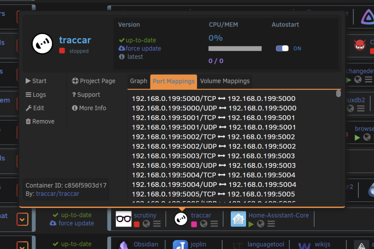374x249 pixels.
Task: Open More Info for traccar
Action: (x=89, y=108)
